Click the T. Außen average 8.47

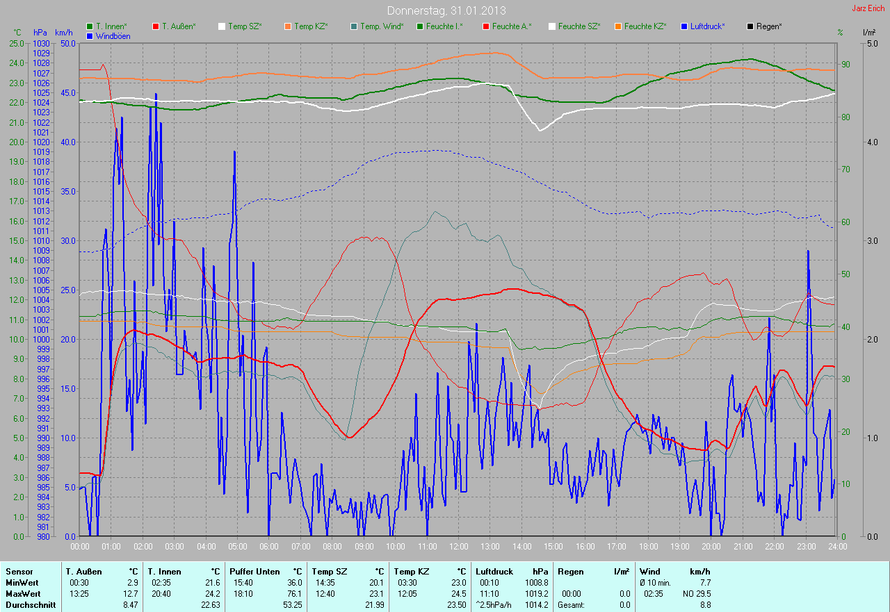coord(129,605)
